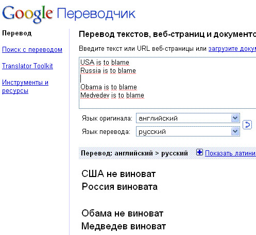Open Инструменты и ресурсы link
Image resolution: width=256 pixels, height=235 pixels.
coord(25,86)
